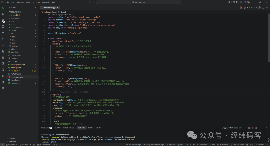Image resolution: width=270 pixels, height=146 pixels.
Task: Open Explorer more actions ellipsis
Action: click(x=35, y=8)
